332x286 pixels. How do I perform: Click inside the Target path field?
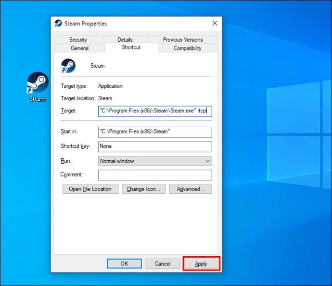155,111
